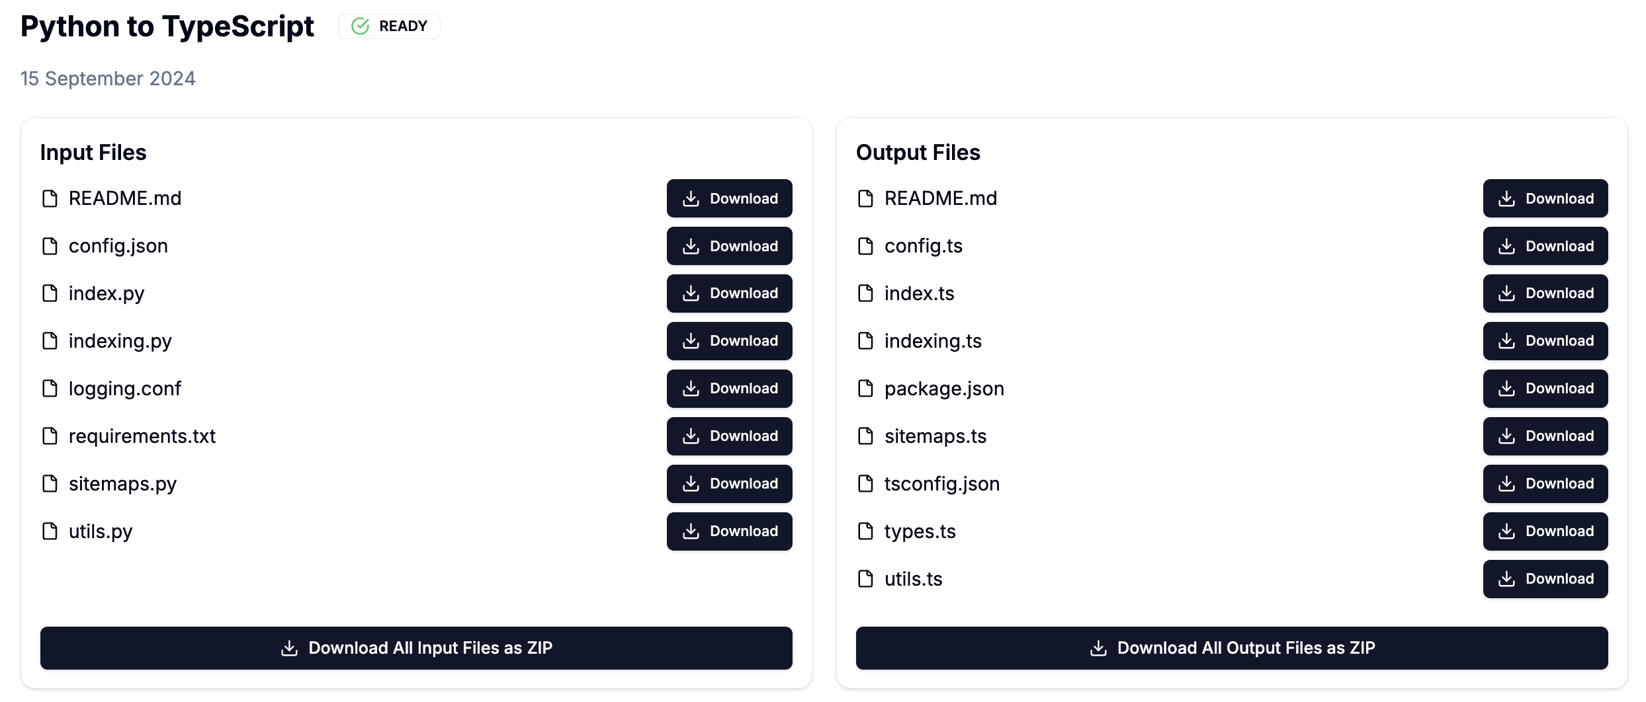Download the sitemaps.py input file
The width and height of the screenshot is (1646, 702).
click(729, 484)
